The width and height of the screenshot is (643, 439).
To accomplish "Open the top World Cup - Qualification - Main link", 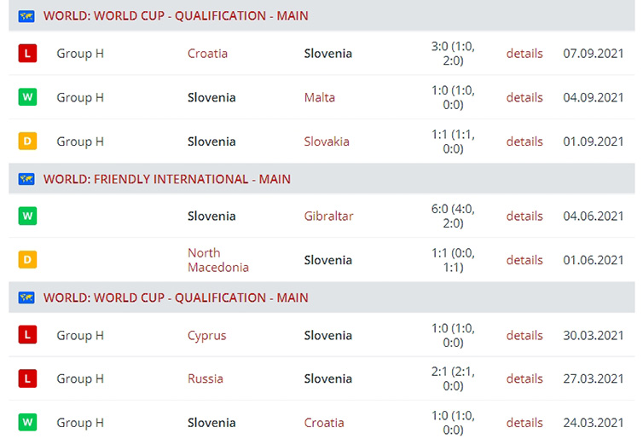I will click(x=176, y=16).
